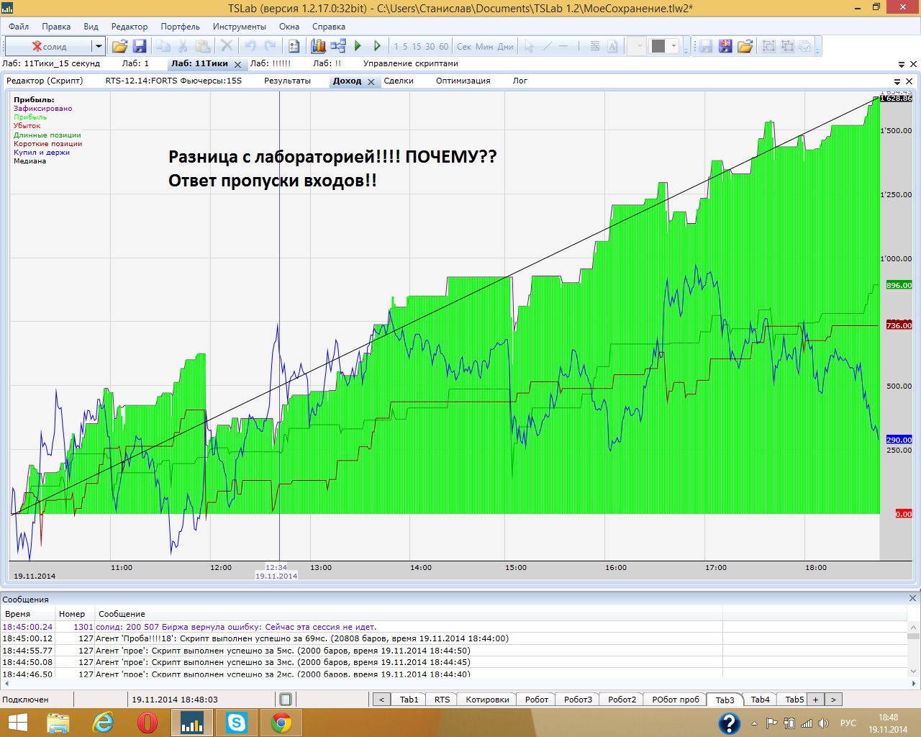Click the open folder icon in toolbar

(x=119, y=47)
